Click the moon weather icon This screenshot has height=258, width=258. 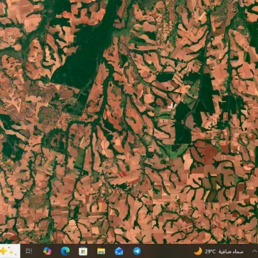198,251
